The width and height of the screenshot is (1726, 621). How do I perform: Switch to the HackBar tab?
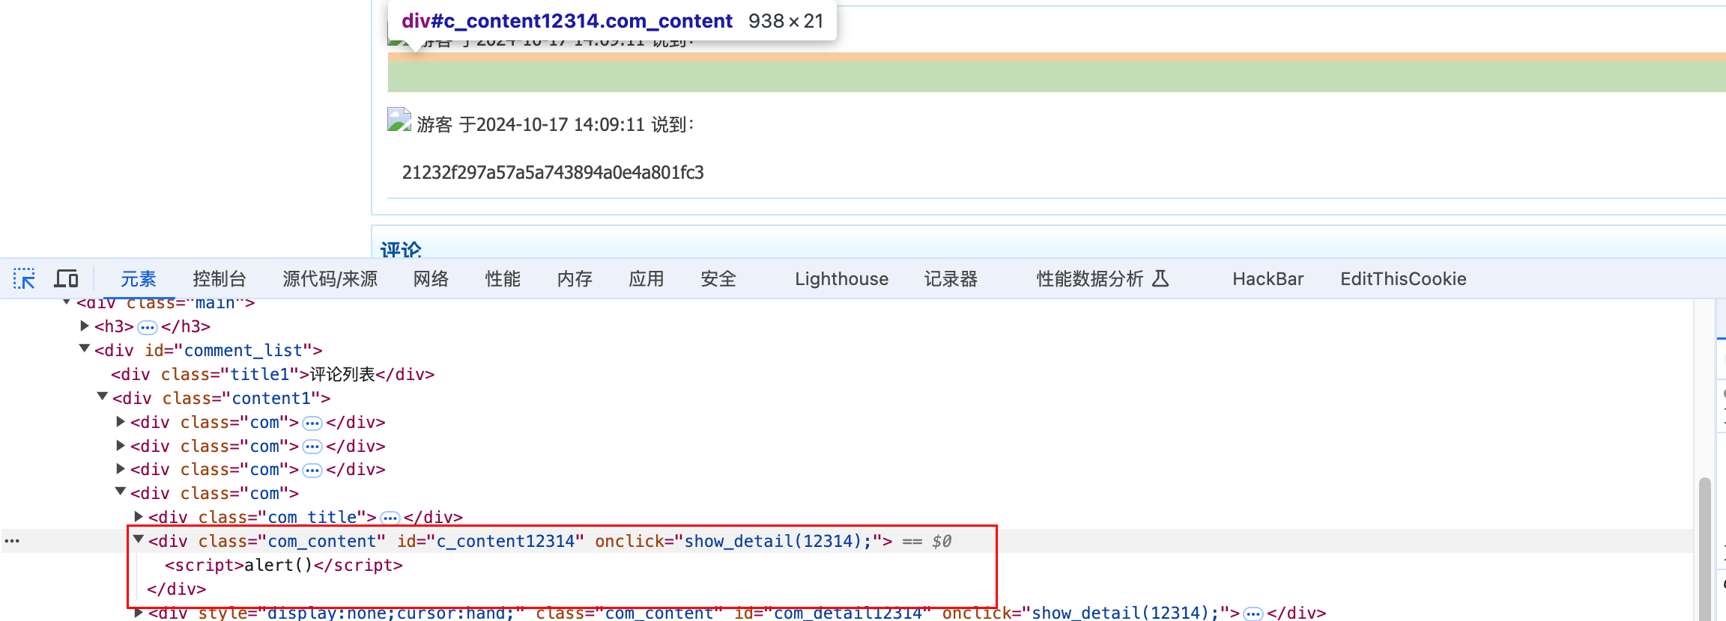1268,279
